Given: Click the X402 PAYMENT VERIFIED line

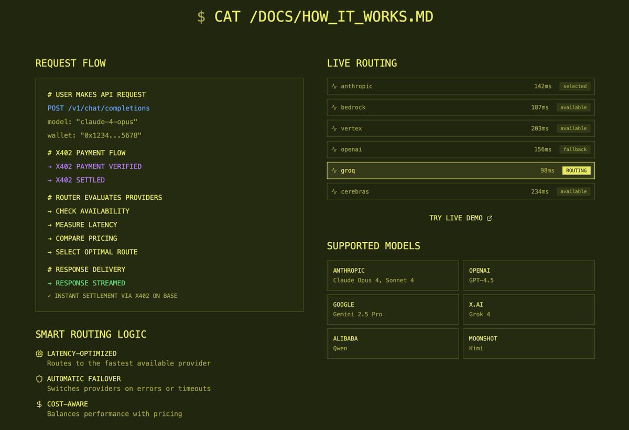Looking at the screenshot, I should (94, 166).
